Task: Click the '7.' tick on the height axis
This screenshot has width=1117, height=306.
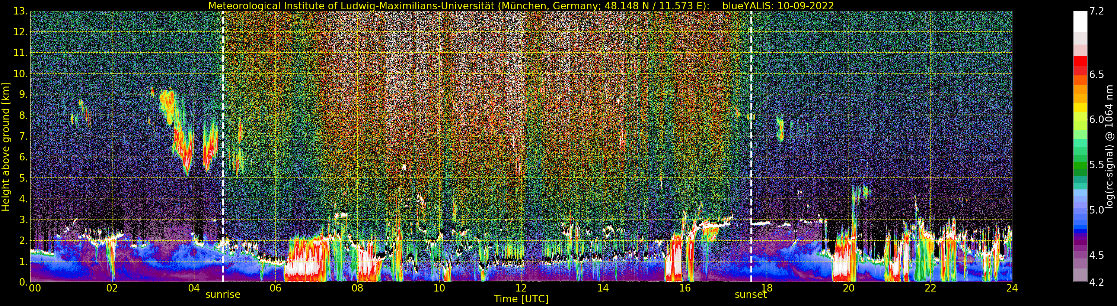Action: click(23, 136)
